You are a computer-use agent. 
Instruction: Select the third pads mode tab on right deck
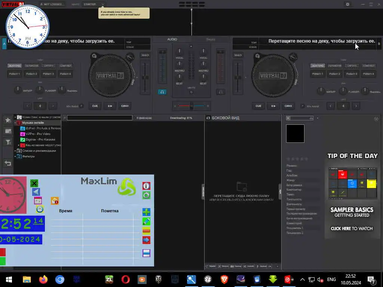coord(352,66)
